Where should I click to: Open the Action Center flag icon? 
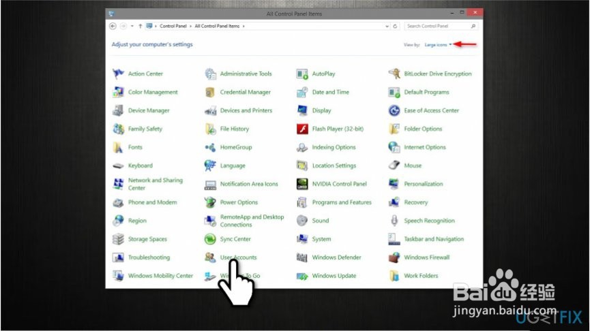tap(118, 74)
